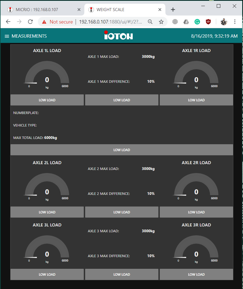Viewport: 243px width, 289px height.
Task: Click the AXLE 1L LOAD heading
Action: (x=47, y=50)
